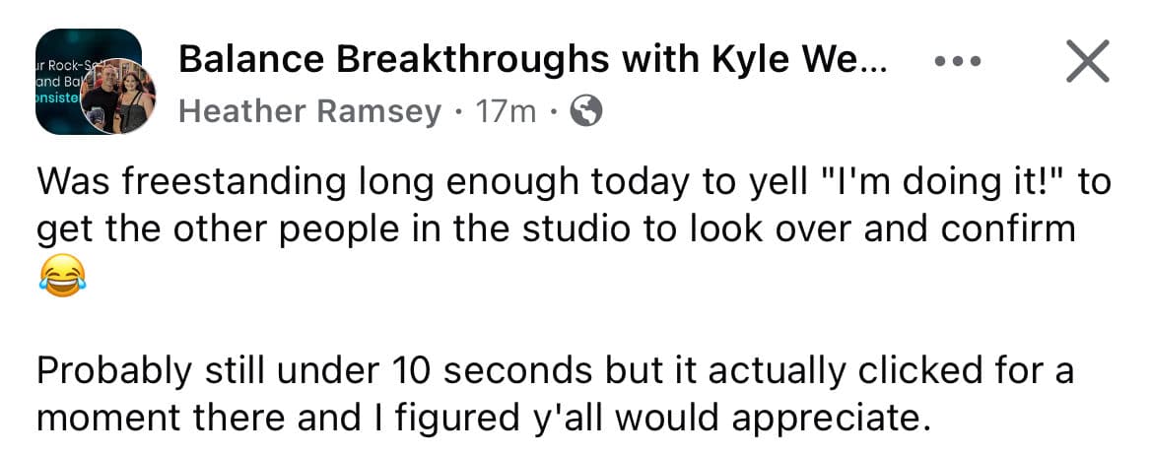Open the Balance Breakthroughs group page
Image resolution: width=1151 pixels, height=455 pixels.
(532, 63)
